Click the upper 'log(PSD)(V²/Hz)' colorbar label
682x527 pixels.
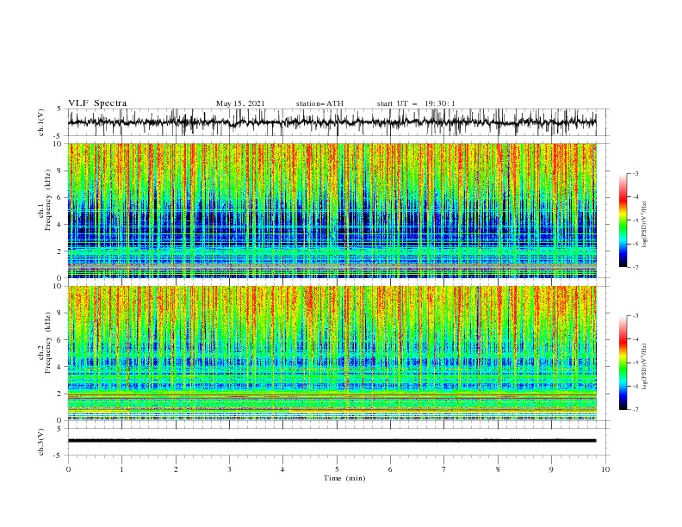[644, 225]
